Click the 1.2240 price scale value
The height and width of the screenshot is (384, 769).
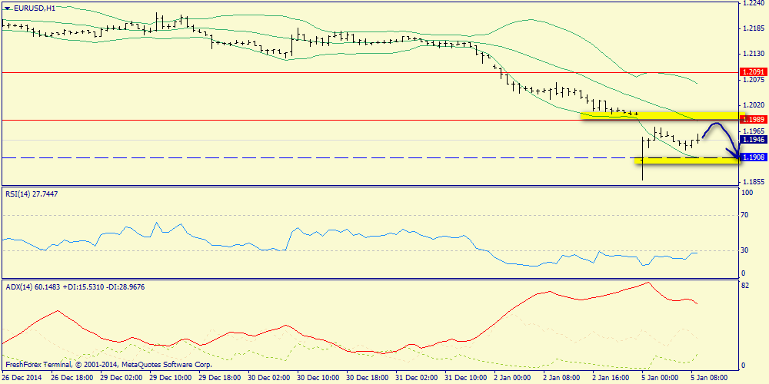[x=753, y=3]
